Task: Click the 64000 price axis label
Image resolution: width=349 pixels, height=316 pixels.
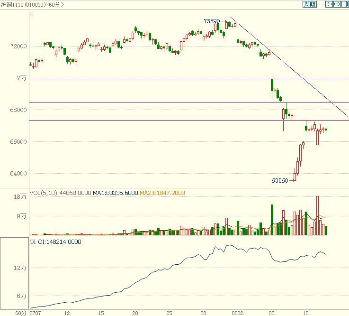Action: pos(18,173)
